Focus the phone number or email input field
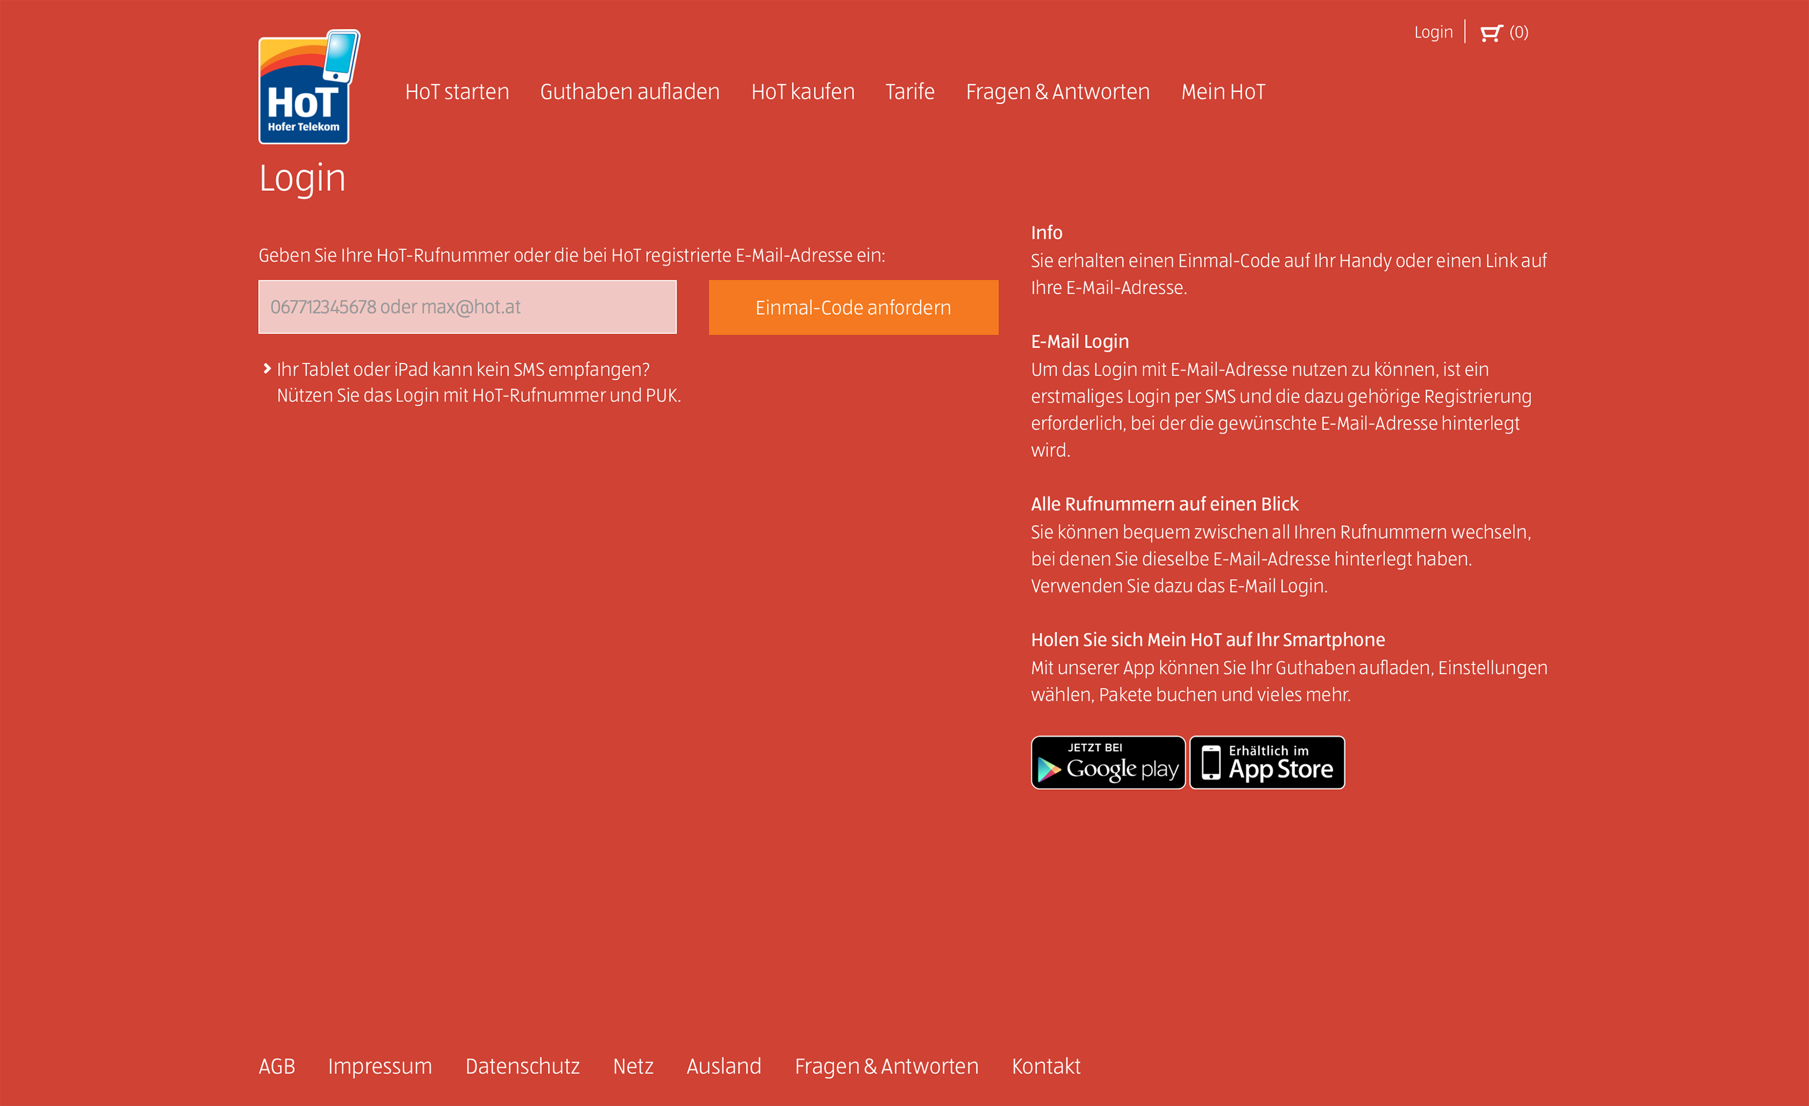Screen dimensions: 1809x1106 click(x=467, y=307)
